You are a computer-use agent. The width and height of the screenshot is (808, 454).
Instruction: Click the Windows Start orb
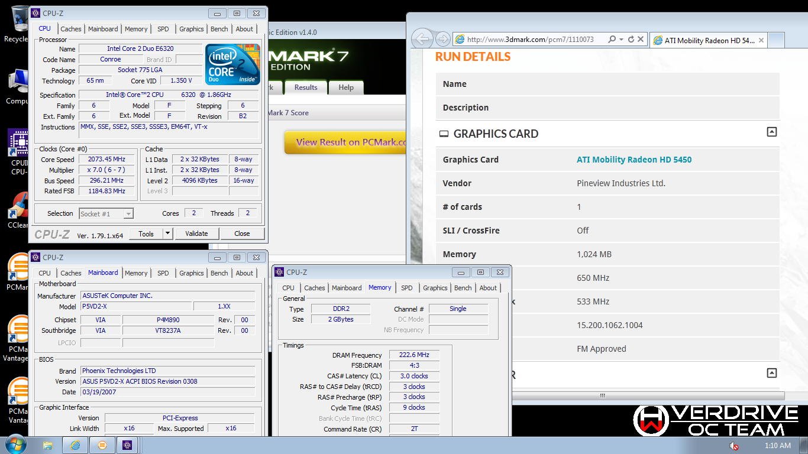(16, 445)
